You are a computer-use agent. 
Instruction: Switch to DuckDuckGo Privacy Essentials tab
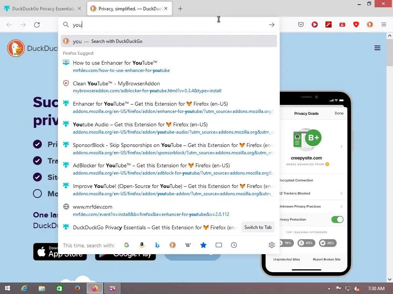coord(43,9)
